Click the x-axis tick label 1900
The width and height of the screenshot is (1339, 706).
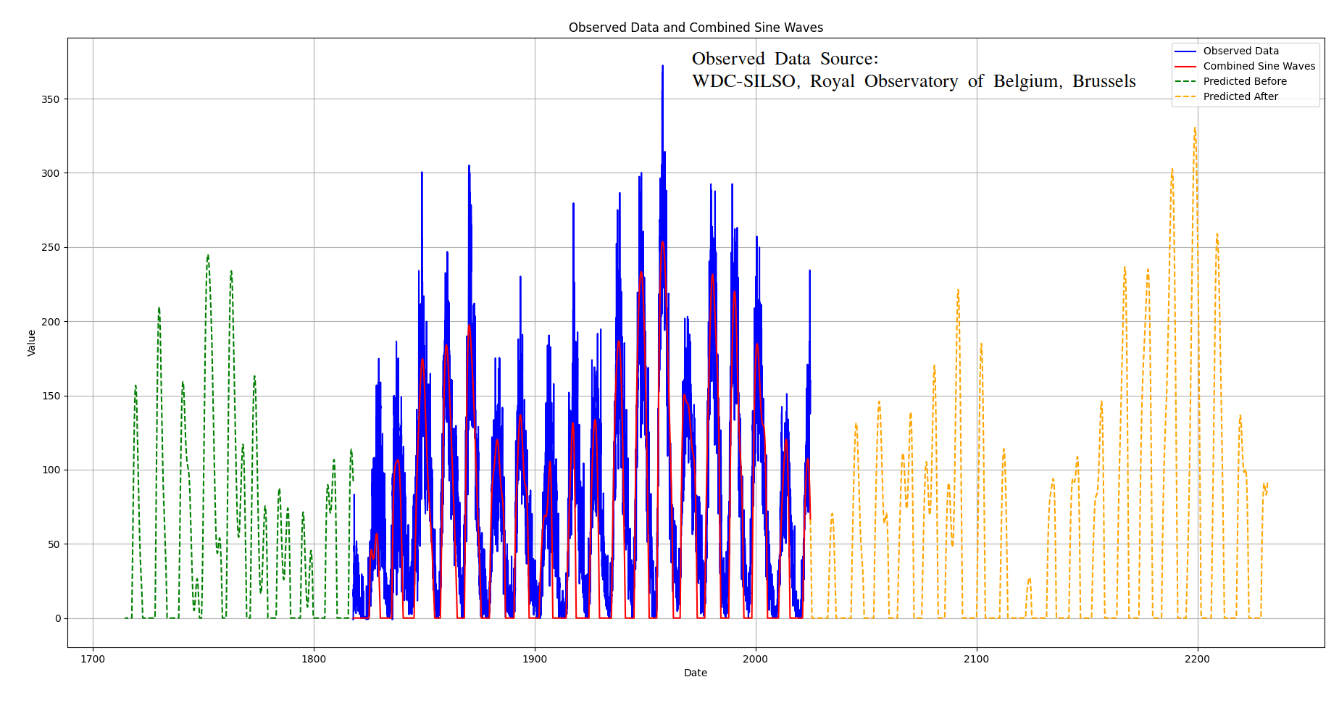pos(535,659)
